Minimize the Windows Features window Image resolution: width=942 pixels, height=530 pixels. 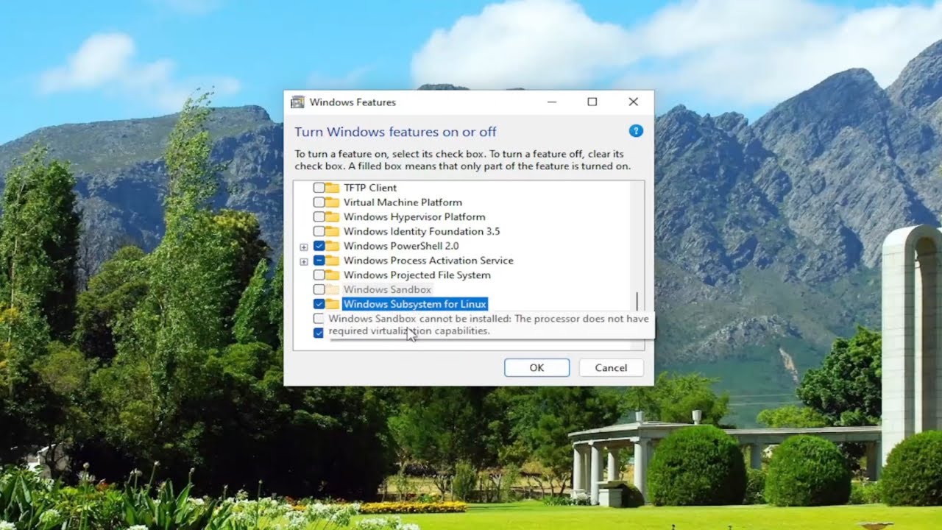(x=550, y=102)
